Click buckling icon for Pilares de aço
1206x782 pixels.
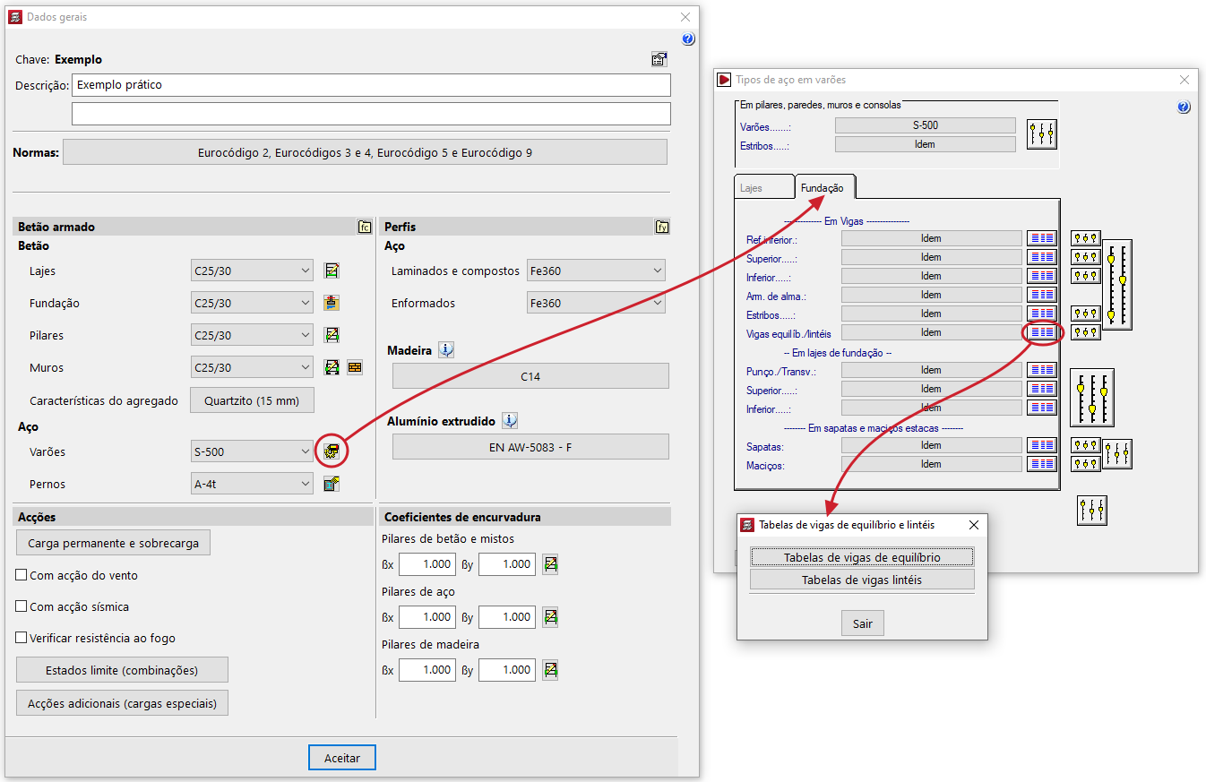pyautogui.click(x=550, y=617)
